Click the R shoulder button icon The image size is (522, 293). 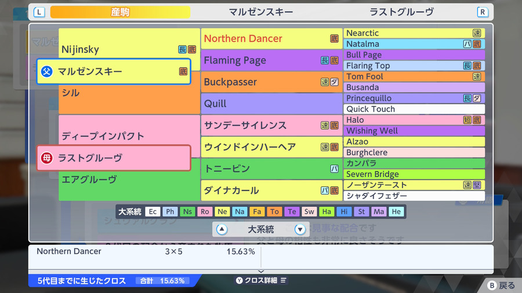click(x=483, y=12)
